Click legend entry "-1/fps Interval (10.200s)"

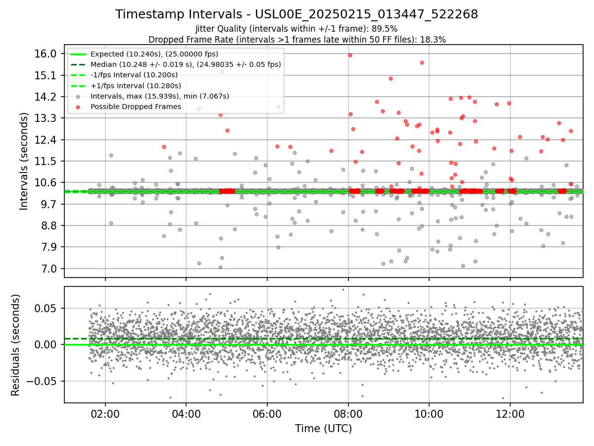tap(134, 75)
